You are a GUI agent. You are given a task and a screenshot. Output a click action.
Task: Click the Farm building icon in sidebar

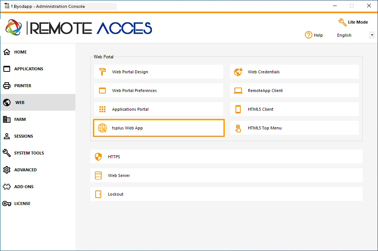[x=7, y=119]
